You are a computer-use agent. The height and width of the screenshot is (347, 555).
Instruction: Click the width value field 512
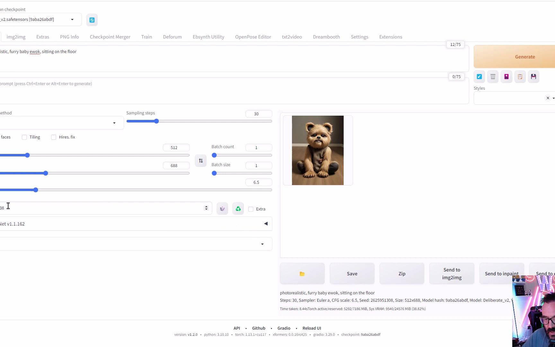176,148
